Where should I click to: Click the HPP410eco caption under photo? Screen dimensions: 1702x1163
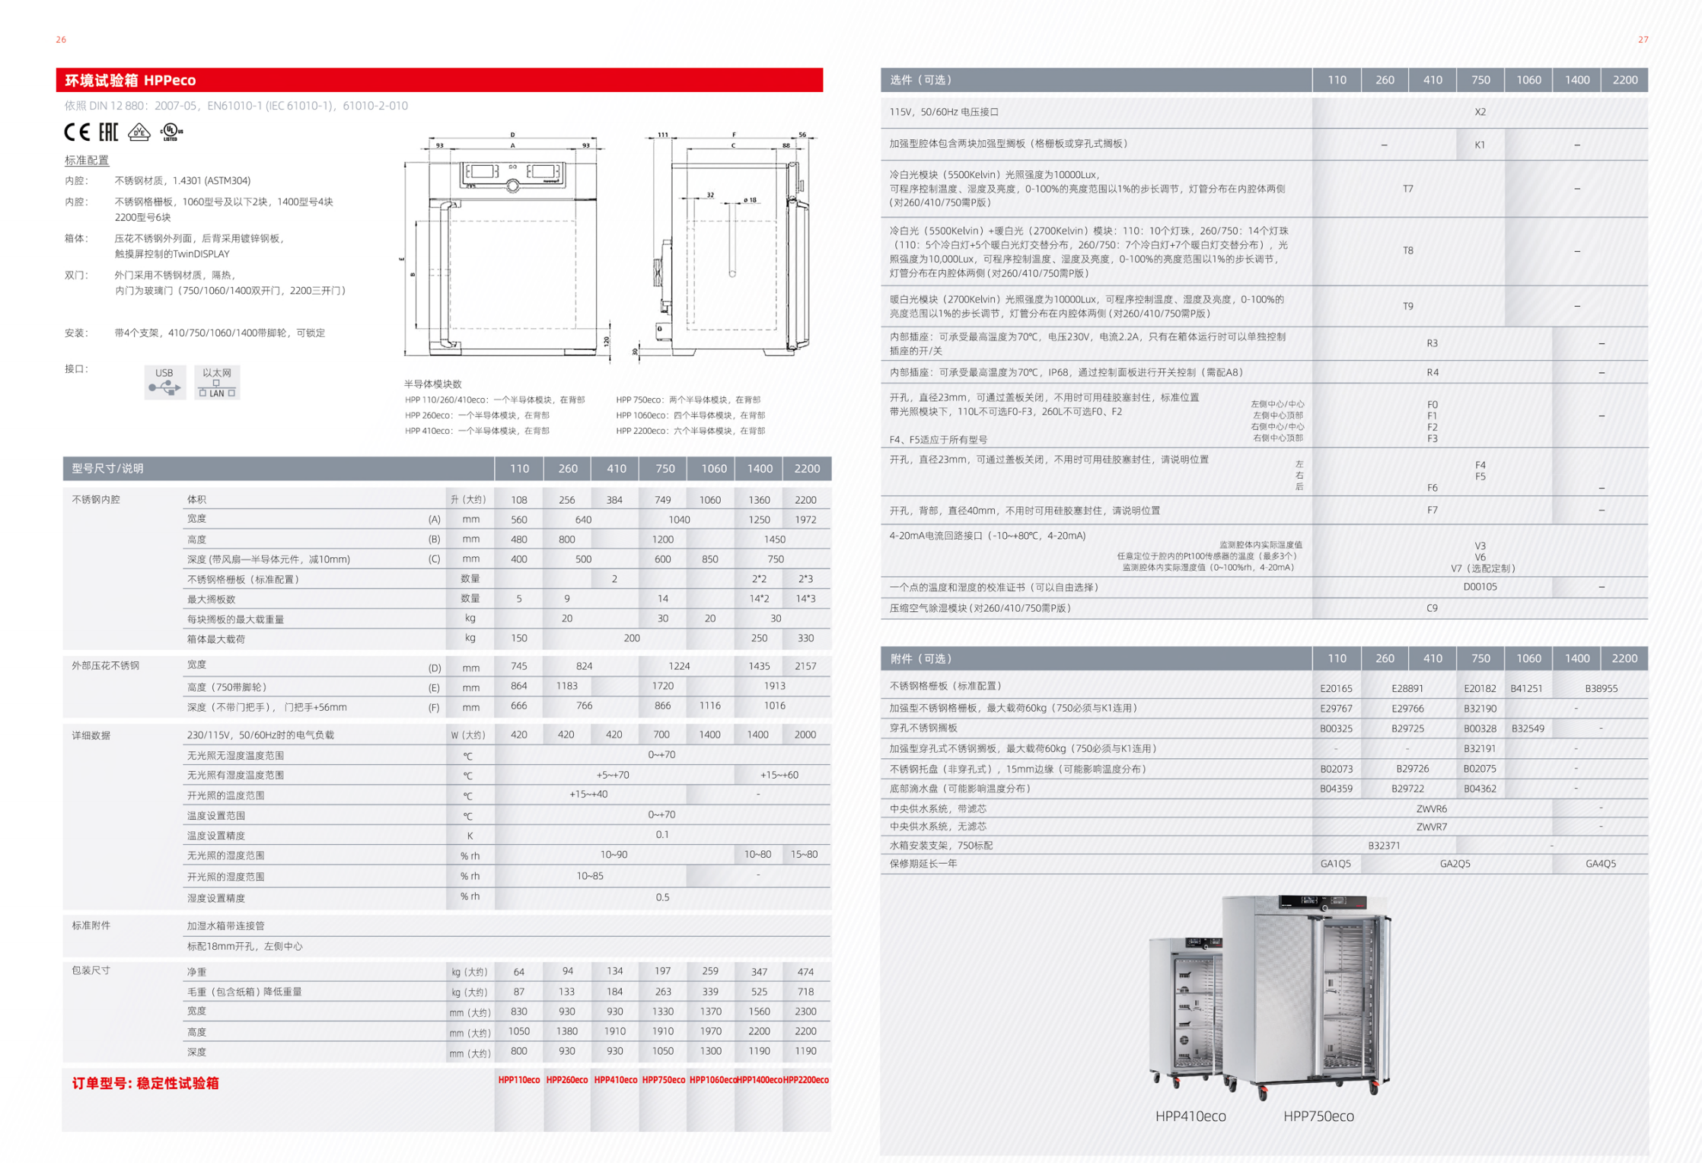(x=1190, y=1117)
